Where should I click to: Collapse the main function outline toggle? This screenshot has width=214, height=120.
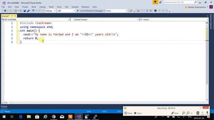(x=19, y=31)
